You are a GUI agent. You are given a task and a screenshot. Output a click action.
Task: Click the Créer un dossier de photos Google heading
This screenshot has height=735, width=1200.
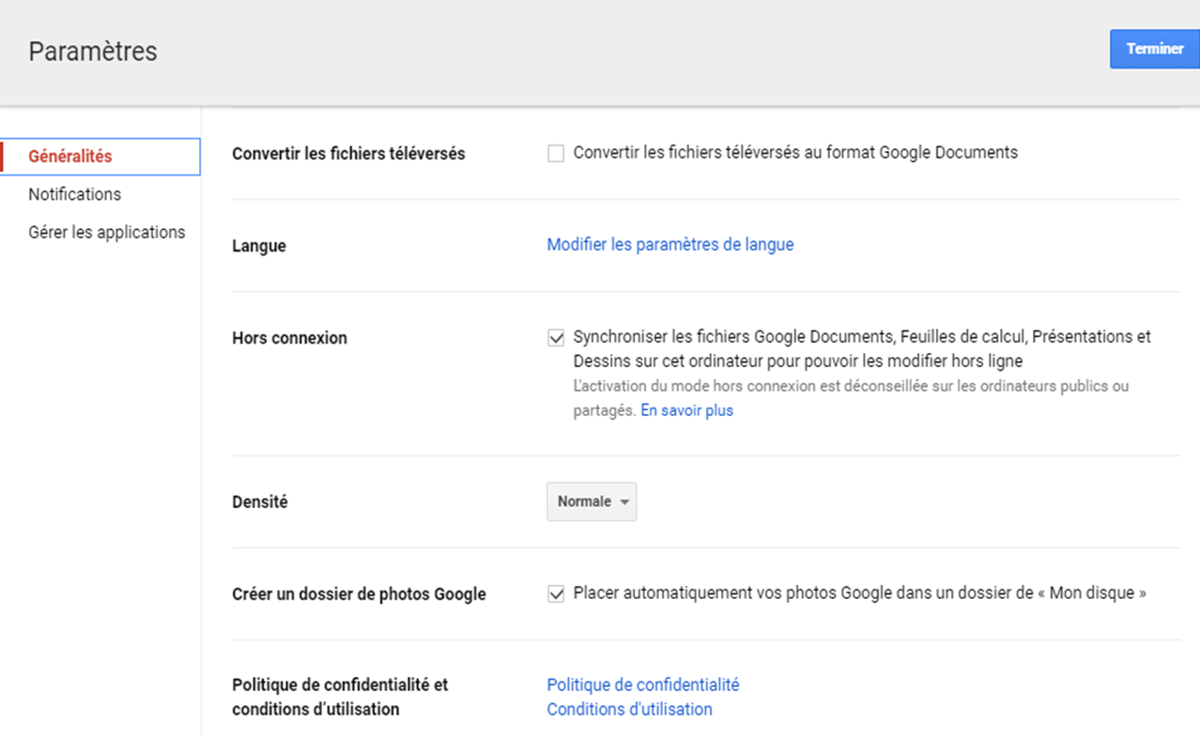359,594
